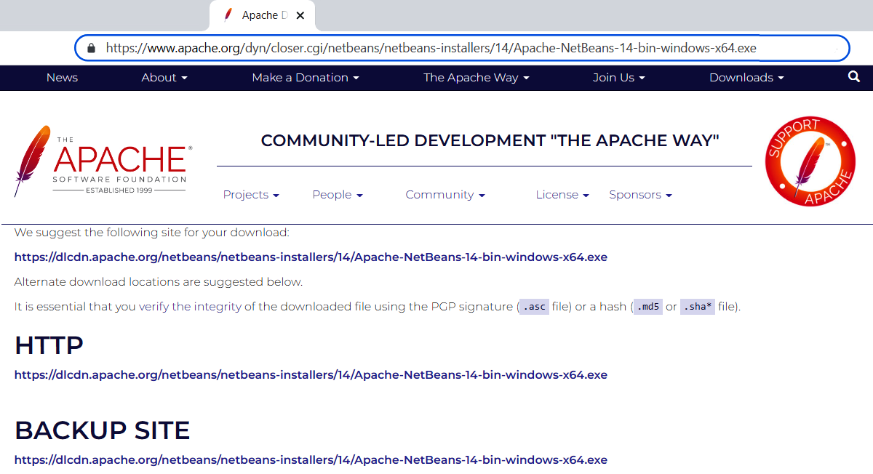Open the Projects dropdown

coord(251,195)
